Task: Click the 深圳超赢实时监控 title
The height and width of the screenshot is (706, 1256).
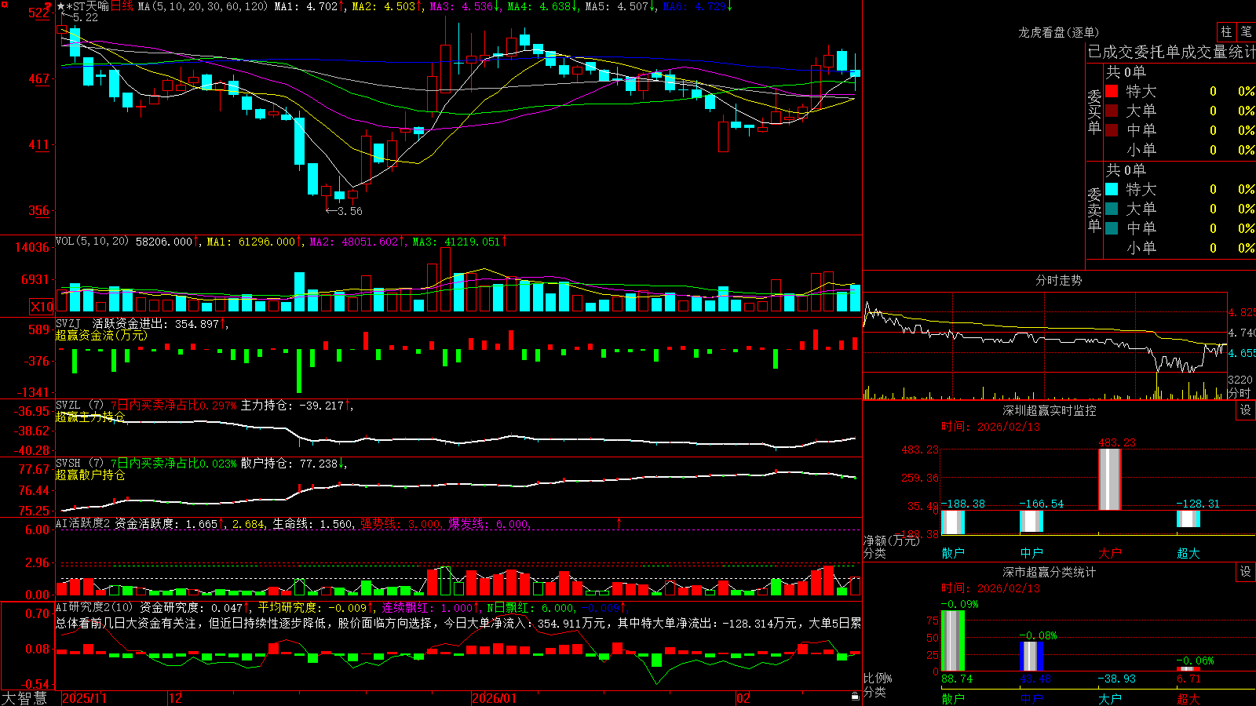Action: [1050, 410]
